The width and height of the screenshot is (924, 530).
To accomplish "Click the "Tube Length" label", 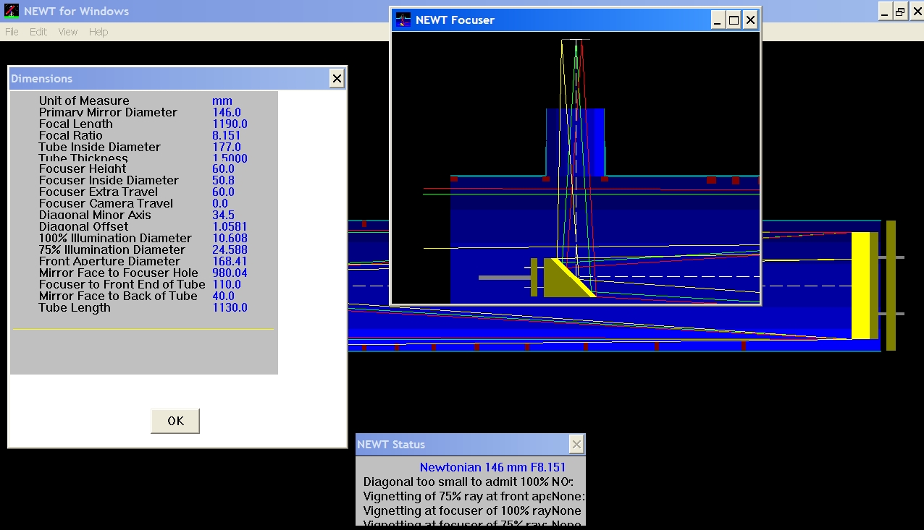I will click(x=75, y=308).
